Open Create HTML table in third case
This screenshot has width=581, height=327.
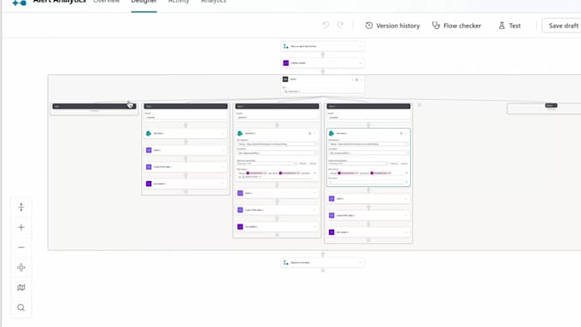(277, 210)
